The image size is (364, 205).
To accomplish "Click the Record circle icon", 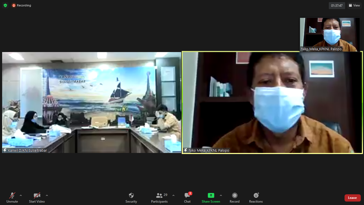I will (234, 196).
